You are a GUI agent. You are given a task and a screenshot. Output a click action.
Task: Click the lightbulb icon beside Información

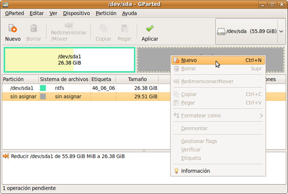(176, 171)
